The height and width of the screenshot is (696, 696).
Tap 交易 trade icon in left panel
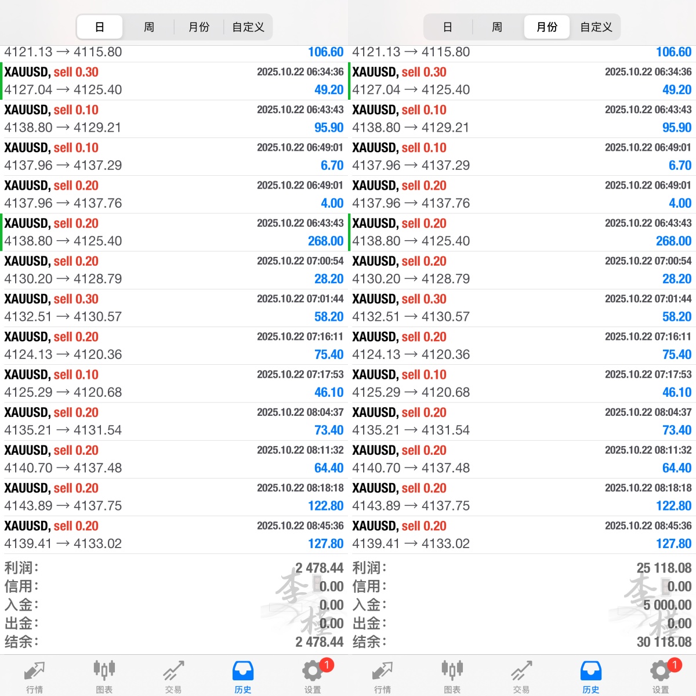(x=173, y=676)
